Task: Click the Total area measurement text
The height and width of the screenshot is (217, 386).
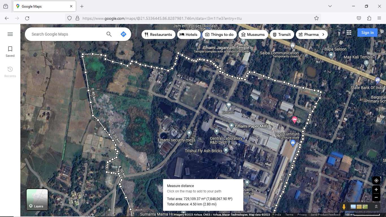Action: (199, 199)
